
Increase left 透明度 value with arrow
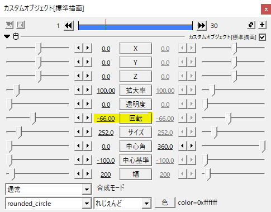click(x=88, y=104)
